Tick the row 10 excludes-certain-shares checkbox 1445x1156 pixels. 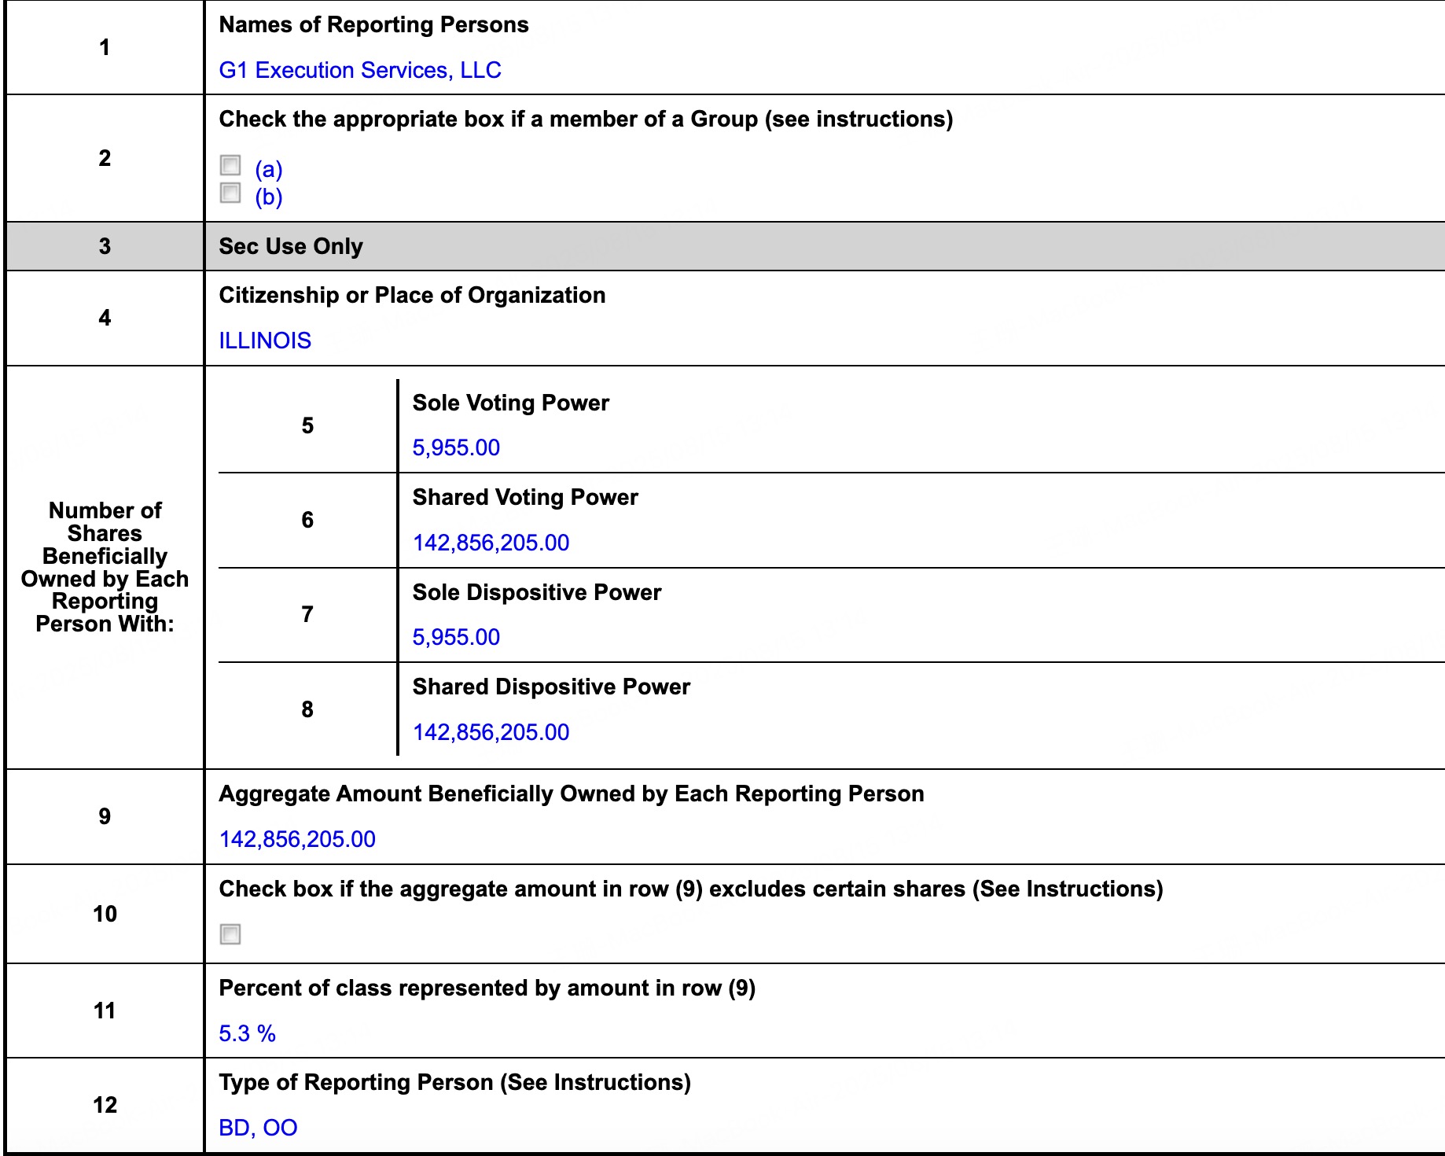coord(230,934)
